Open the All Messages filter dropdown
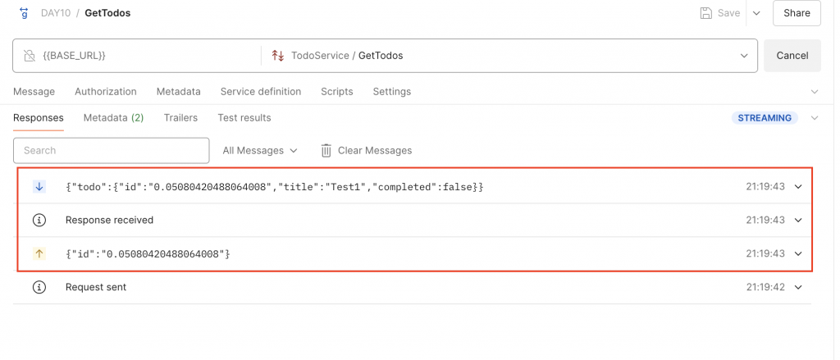The width and height of the screenshot is (840, 360). [260, 151]
